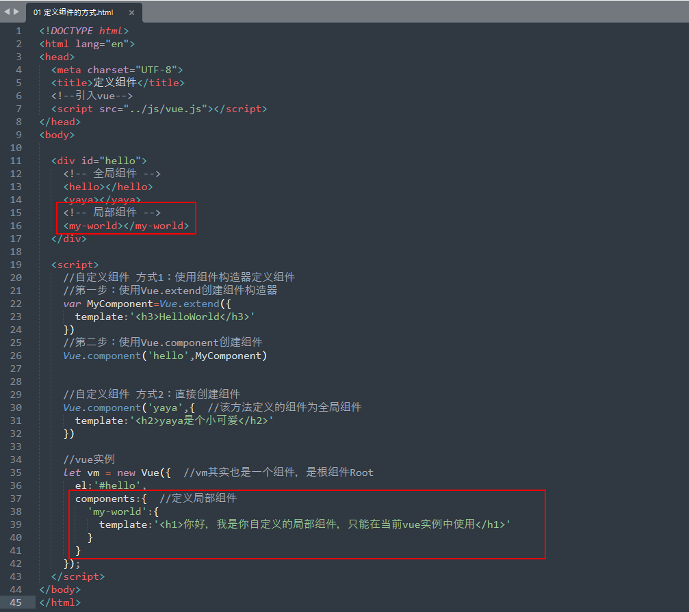Click the closing </script> tag on line 43
Screen dimensions: 689x612
coord(78,576)
